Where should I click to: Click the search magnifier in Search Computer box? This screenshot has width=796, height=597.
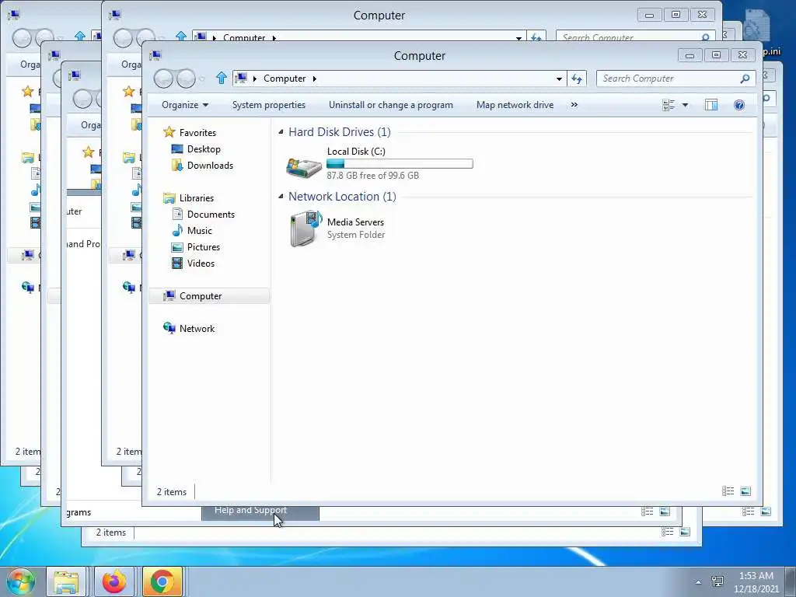coord(745,79)
